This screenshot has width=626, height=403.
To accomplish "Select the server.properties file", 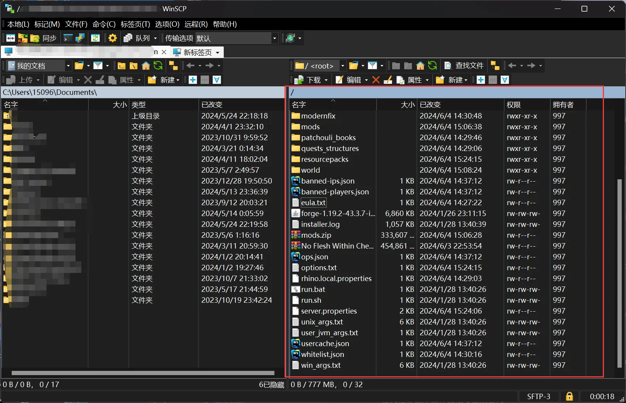I will (x=329, y=311).
